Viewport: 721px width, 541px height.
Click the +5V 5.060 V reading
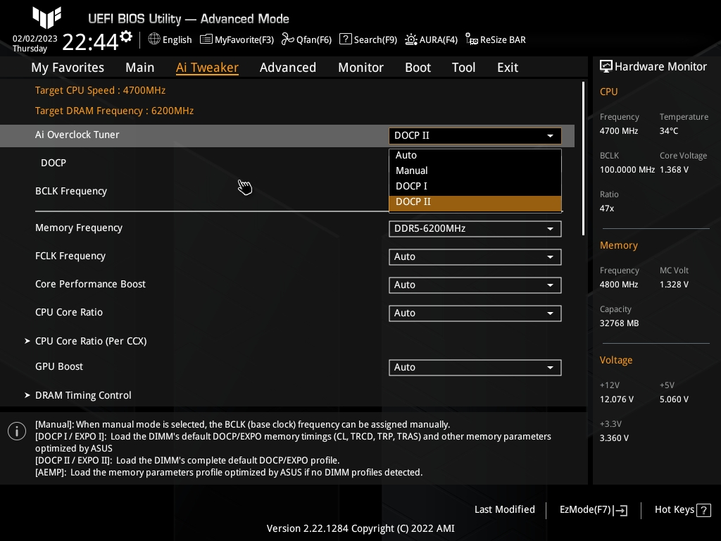click(674, 399)
